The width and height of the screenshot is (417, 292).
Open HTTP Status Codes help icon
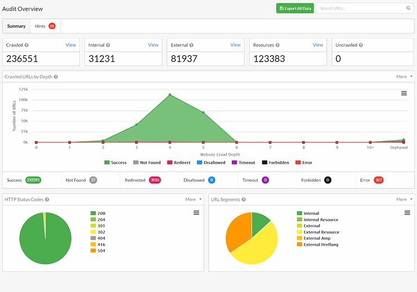coord(47,199)
